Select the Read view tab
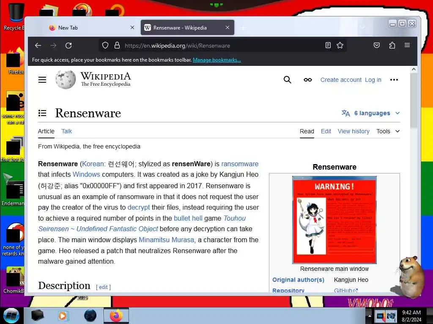The width and height of the screenshot is (433, 324). click(x=307, y=132)
